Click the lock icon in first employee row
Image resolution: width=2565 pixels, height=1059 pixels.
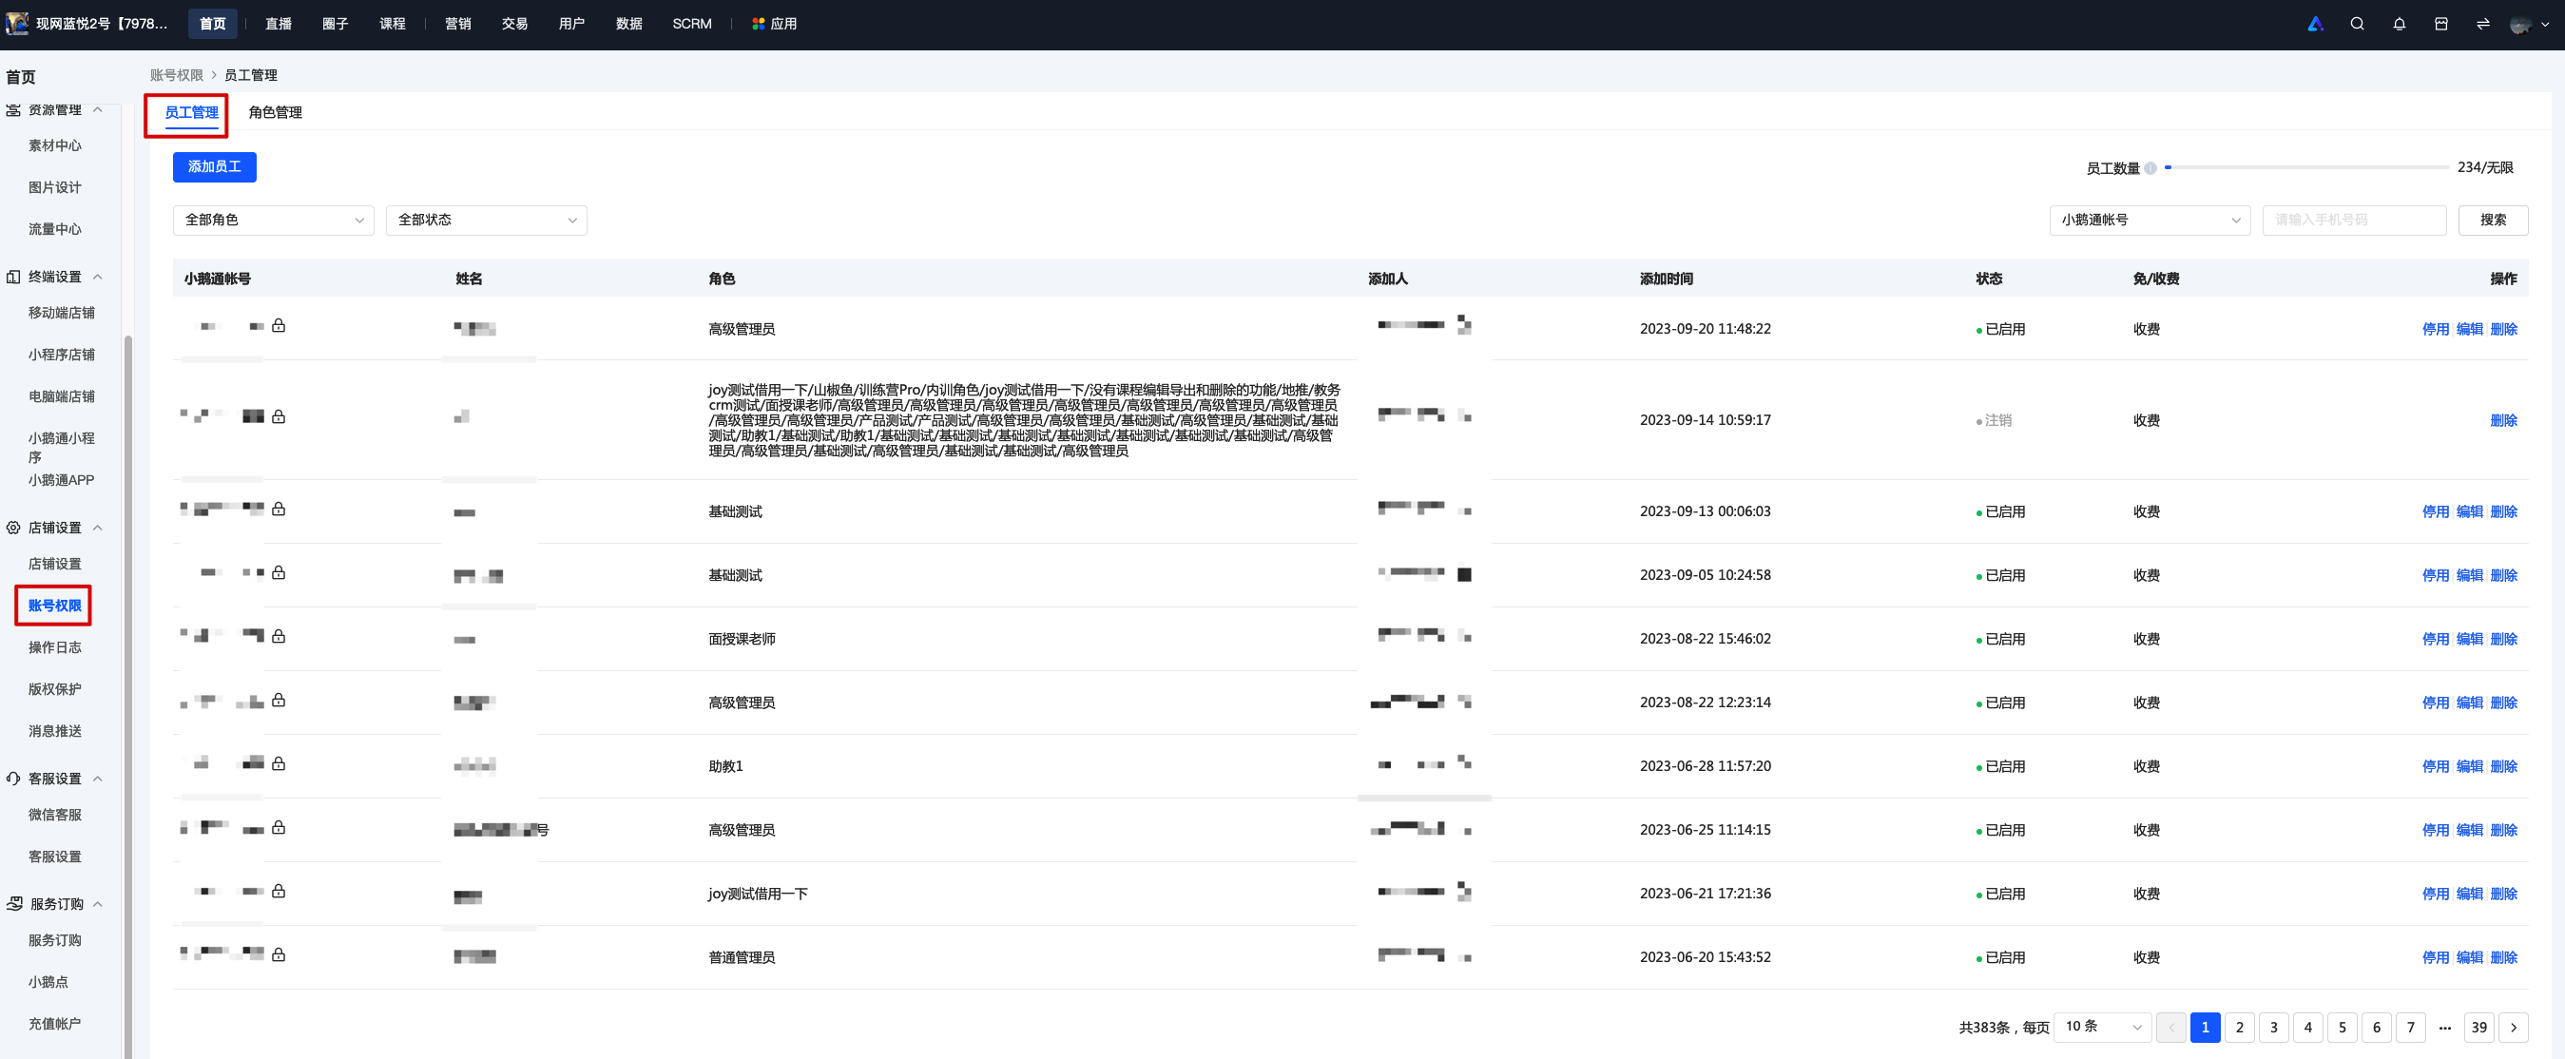(279, 325)
